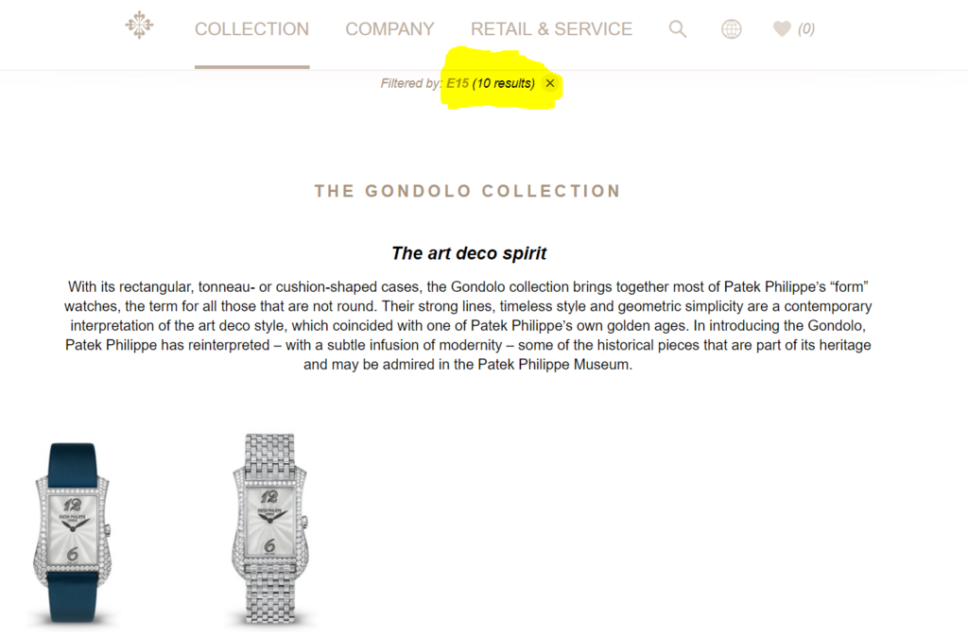Click the line starting 'With its rectangular'
This screenshot has height=636, width=968.
pyautogui.click(x=468, y=287)
